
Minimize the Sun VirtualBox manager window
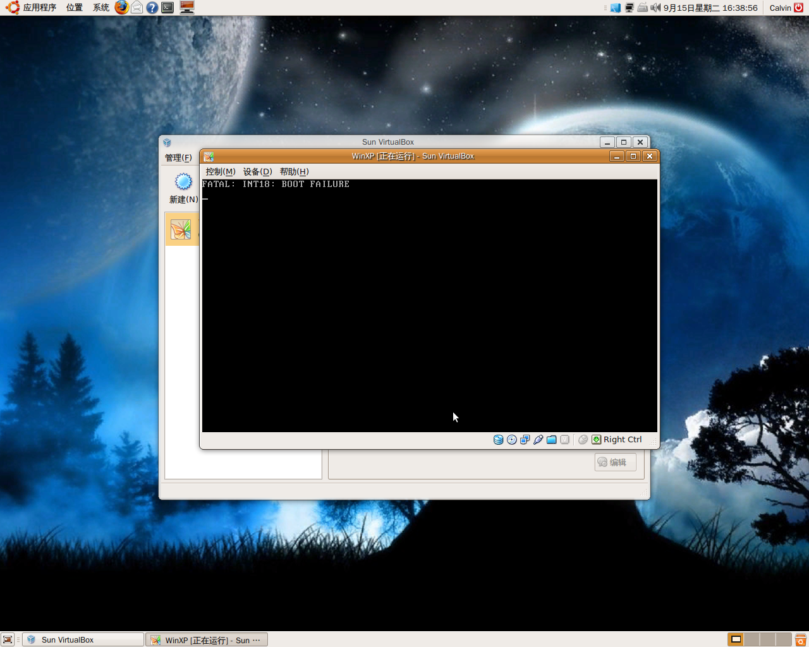point(607,142)
